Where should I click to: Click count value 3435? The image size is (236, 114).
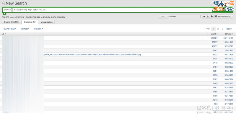tap(215, 58)
